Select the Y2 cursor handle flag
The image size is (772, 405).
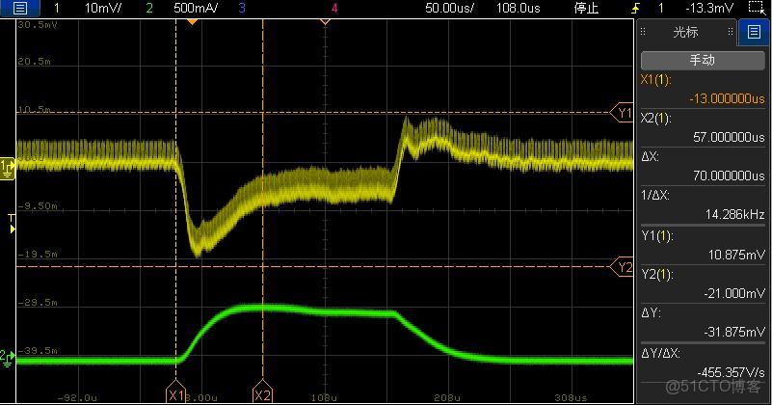coord(622,267)
